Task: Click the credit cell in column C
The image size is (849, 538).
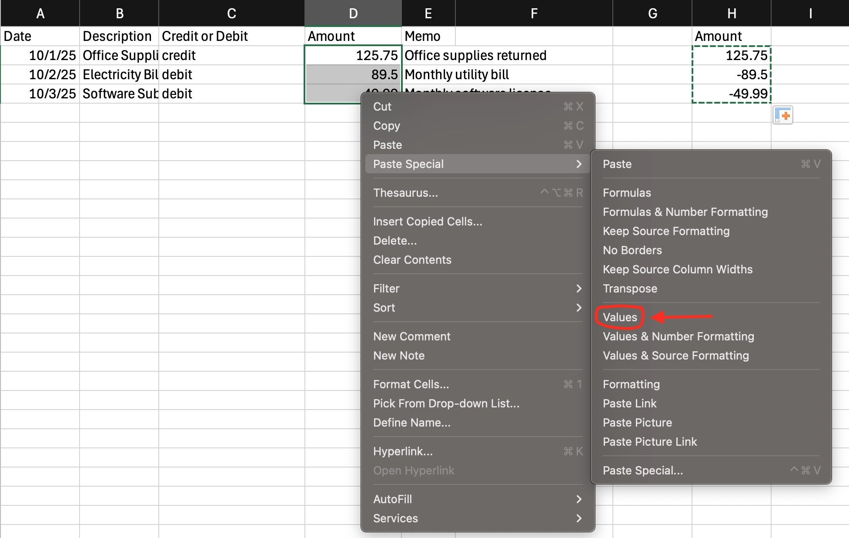Action: [x=231, y=55]
